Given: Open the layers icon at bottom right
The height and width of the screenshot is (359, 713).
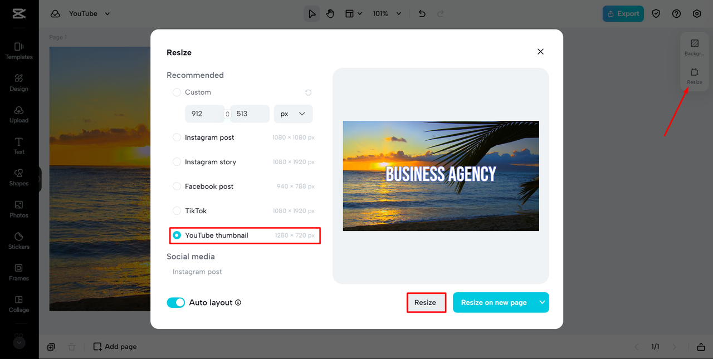Looking at the screenshot, I should pos(701,347).
